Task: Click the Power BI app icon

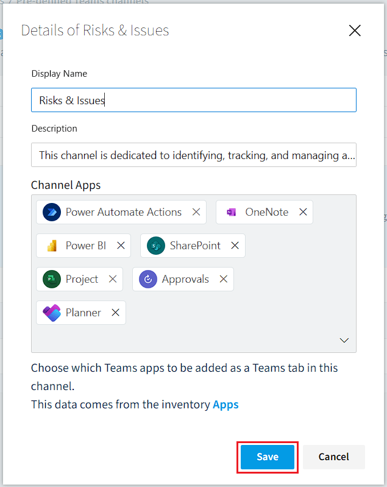Action: (x=52, y=246)
